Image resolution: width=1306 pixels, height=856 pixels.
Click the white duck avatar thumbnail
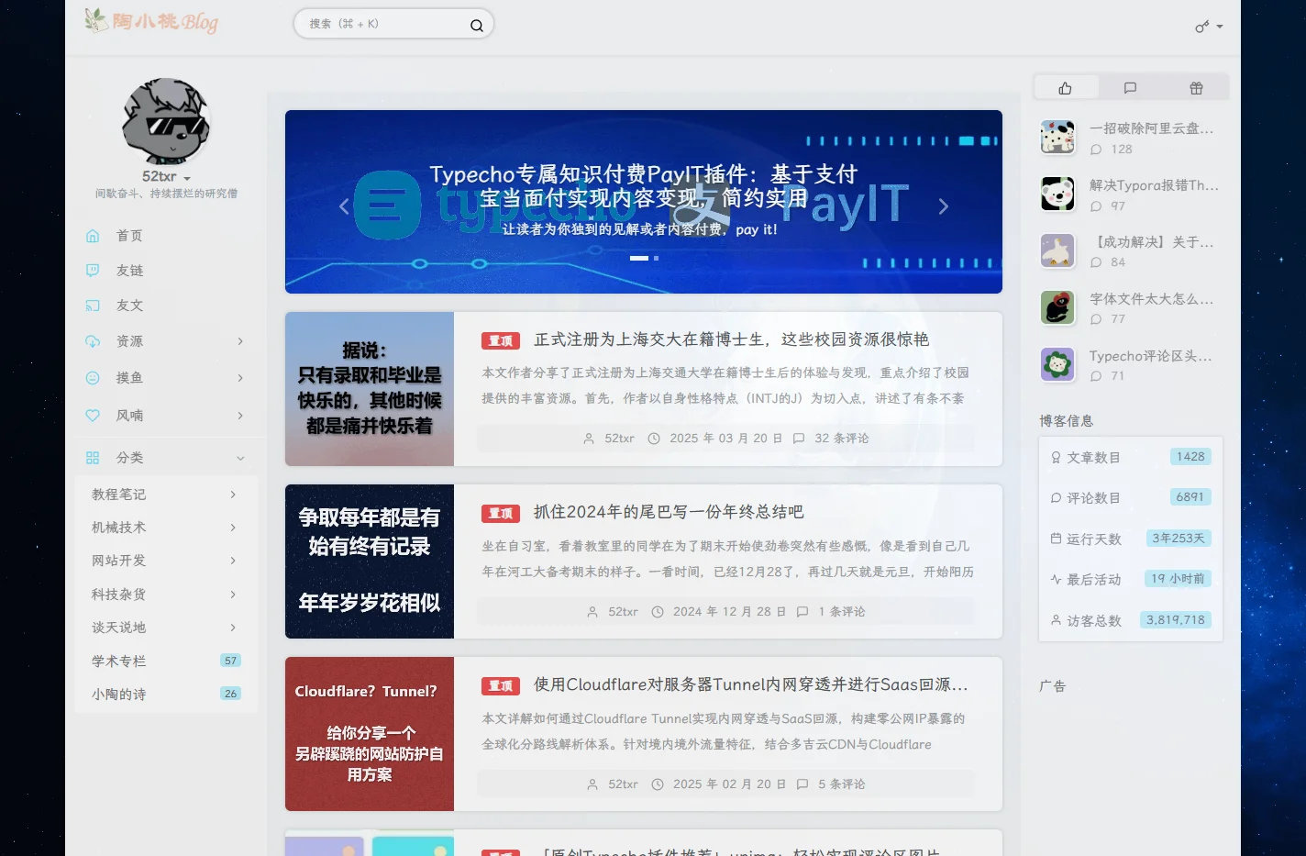pyautogui.click(x=1057, y=251)
